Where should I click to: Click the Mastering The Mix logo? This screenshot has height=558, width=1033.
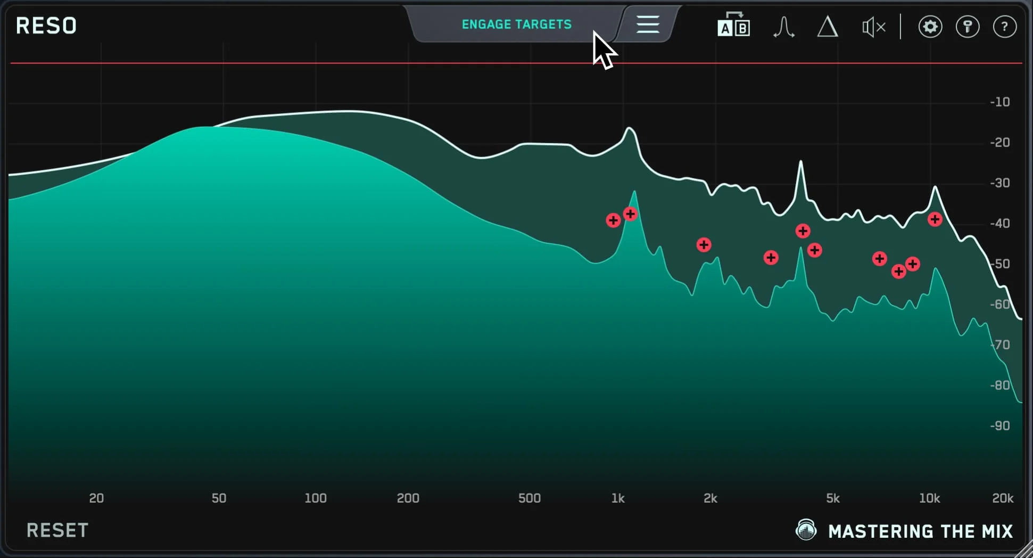tap(904, 531)
